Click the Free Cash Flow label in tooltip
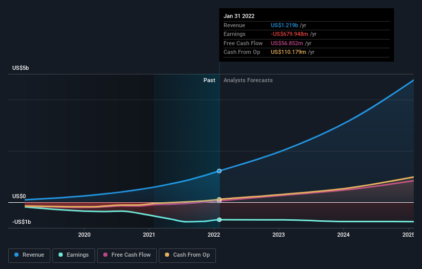Viewport: 422px width, 269px height. (243, 43)
